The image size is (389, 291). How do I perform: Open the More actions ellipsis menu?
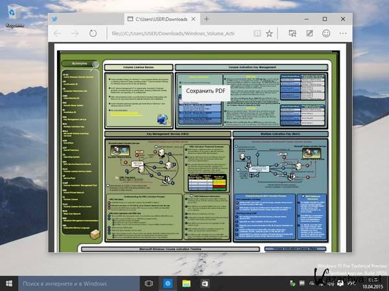click(342, 33)
